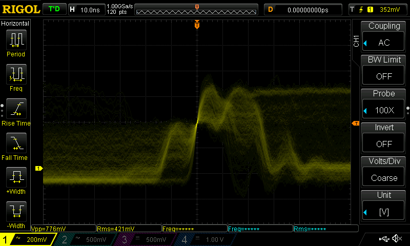Toggle Volts/Div Coarse adjustment
This screenshot has width=410, height=246.
click(x=384, y=172)
